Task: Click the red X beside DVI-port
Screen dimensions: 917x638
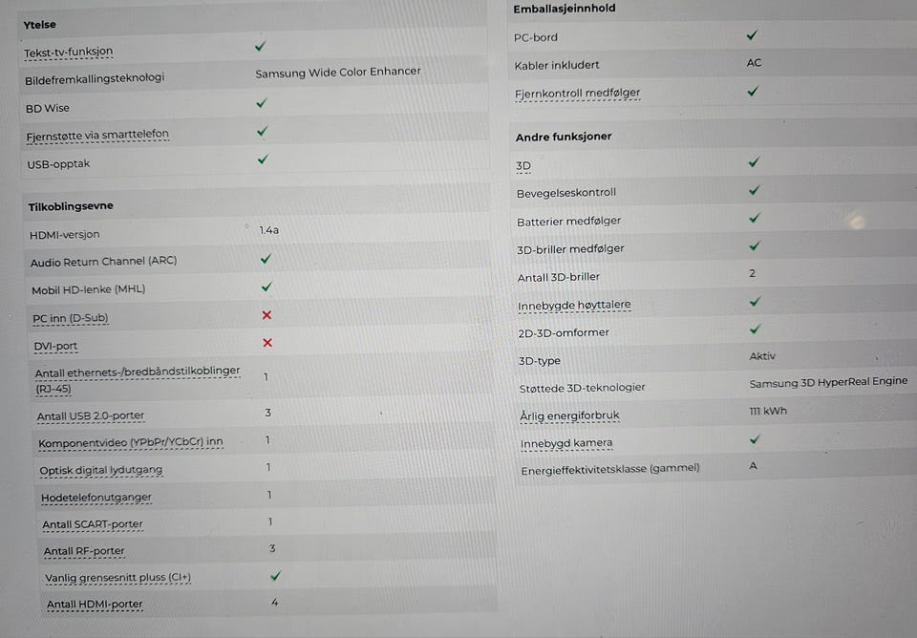Action: tap(267, 343)
